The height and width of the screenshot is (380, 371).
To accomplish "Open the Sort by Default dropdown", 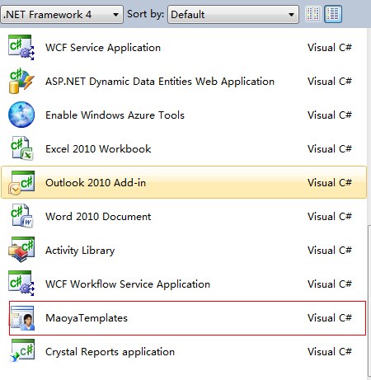I will (x=233, y=14).
